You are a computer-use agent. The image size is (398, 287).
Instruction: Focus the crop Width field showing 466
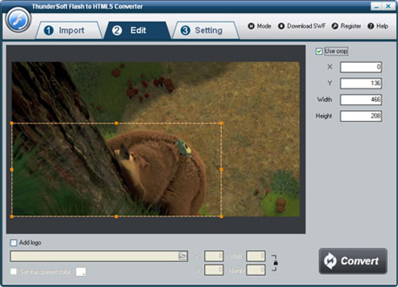tap(361, 100)
